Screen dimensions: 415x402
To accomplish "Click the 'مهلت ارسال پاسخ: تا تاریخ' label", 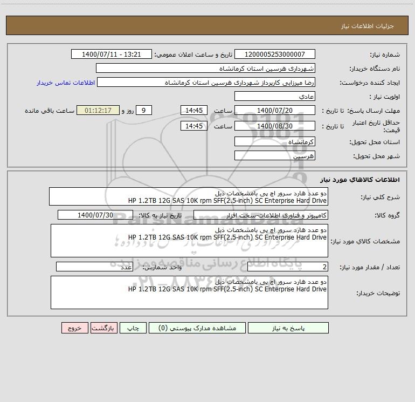I will coord(361,111).
